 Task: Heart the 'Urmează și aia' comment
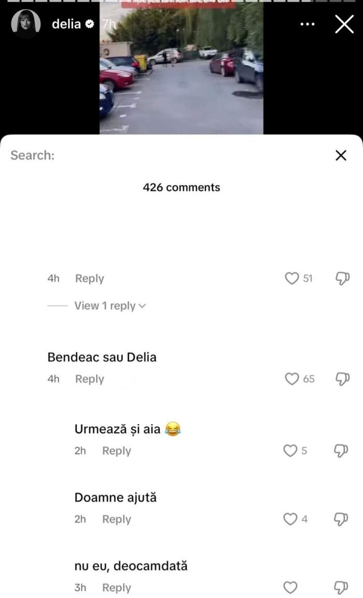click(x=290, y=450)
